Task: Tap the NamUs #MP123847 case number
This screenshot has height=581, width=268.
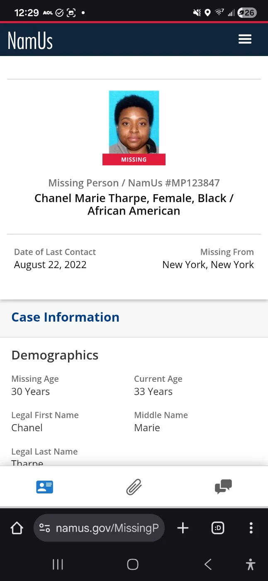Action: tap(174, 183)
